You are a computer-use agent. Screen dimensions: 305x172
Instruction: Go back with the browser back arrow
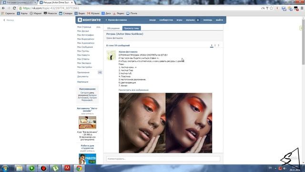(3, 8)
